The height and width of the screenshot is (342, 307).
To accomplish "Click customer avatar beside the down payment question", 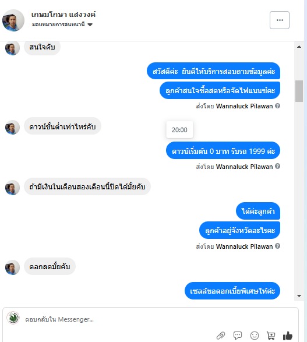I will pos(12,128).
